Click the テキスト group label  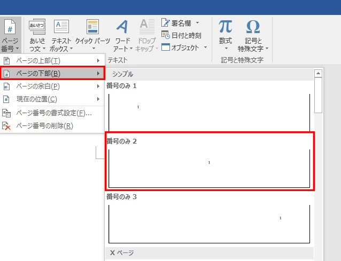pos(118,60)
